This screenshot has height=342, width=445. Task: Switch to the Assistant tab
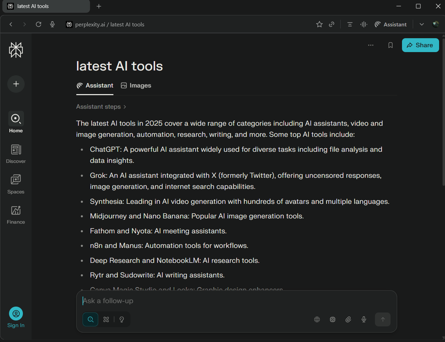pos(95,85)
